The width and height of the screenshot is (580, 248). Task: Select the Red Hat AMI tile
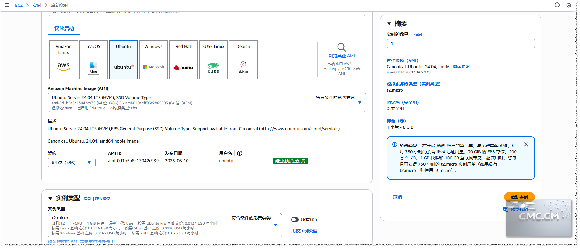(x=183, y=60)
